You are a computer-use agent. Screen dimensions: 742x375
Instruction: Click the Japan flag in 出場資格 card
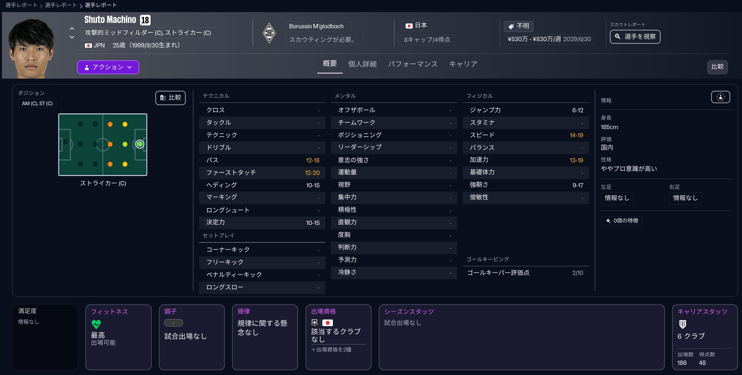tap(327, 323)
